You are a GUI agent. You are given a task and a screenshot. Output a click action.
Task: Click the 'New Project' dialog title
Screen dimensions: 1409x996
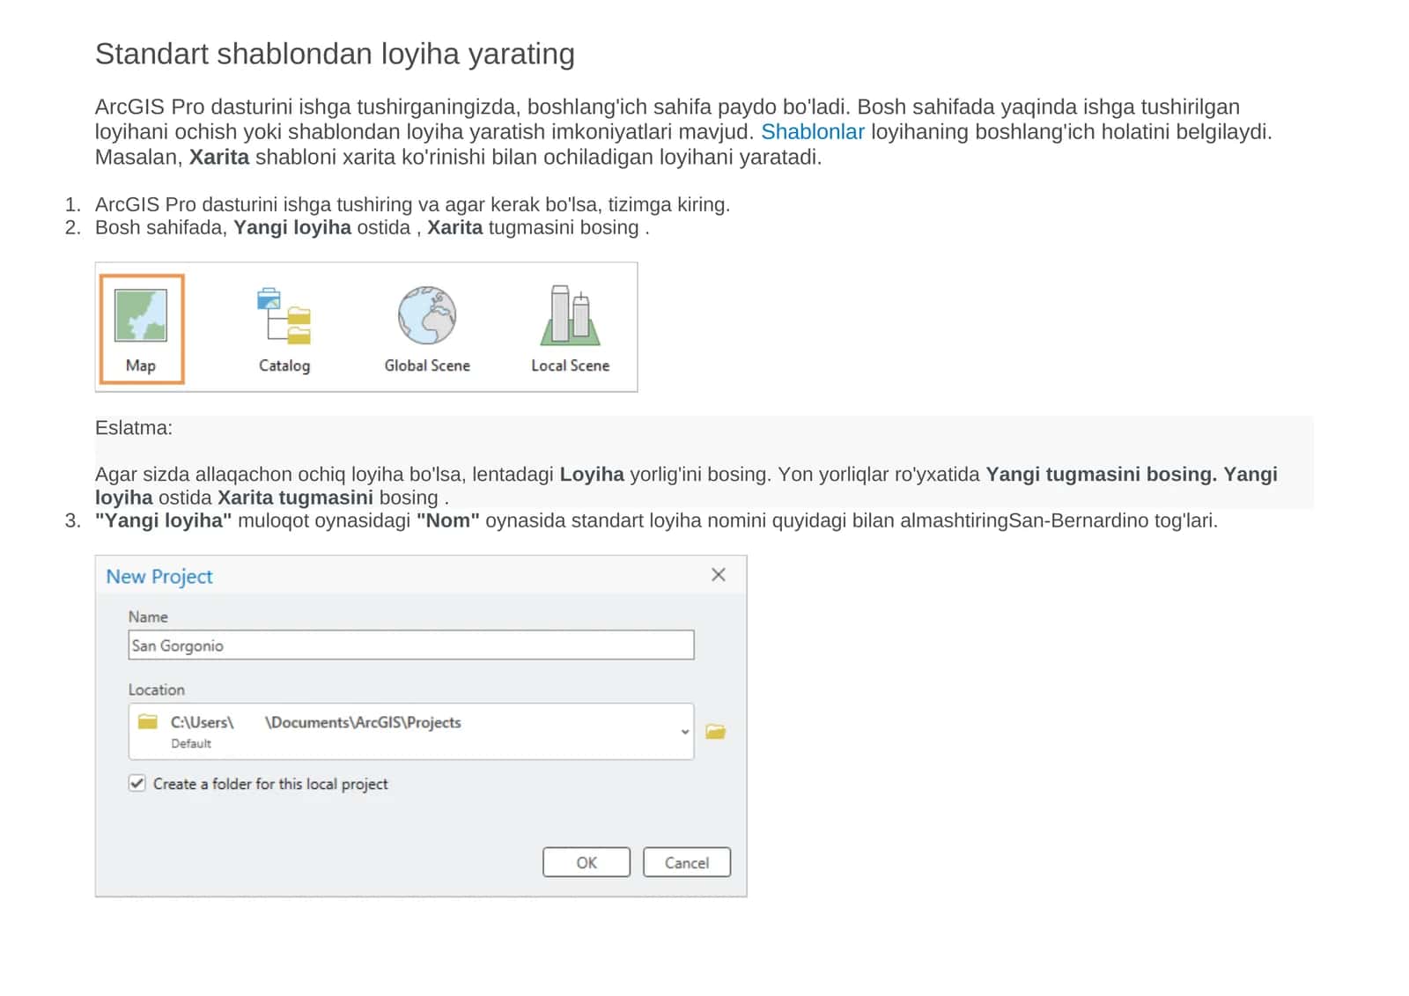click(159, 577)
